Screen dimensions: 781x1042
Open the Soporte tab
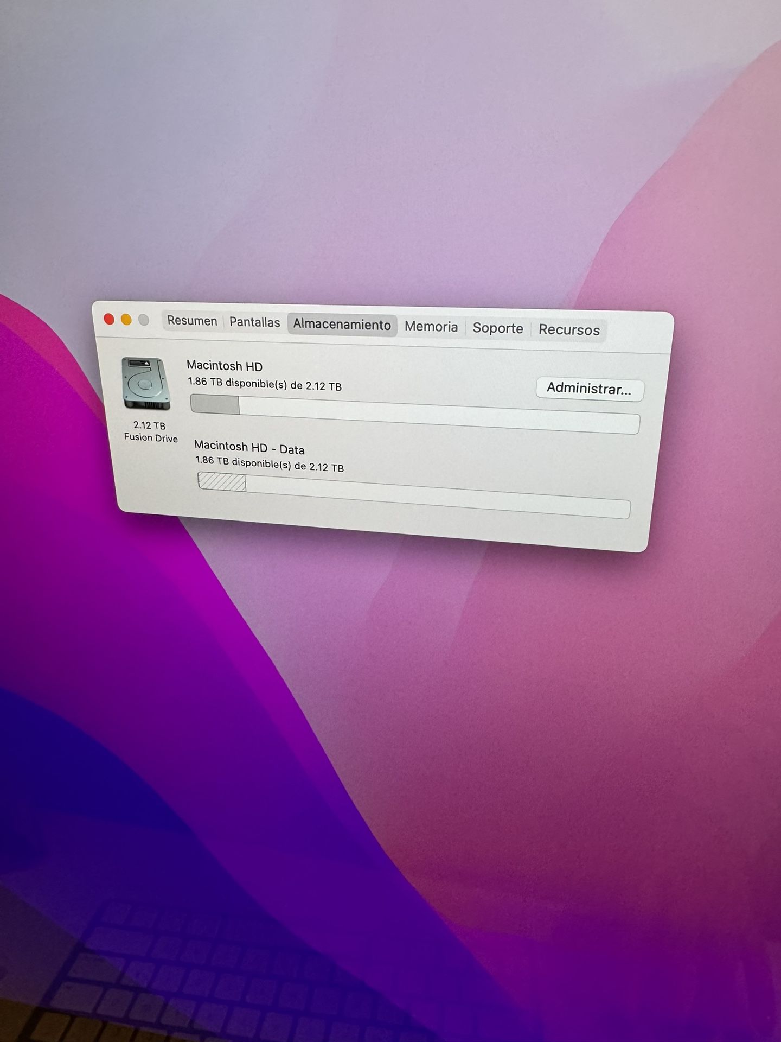498,328
